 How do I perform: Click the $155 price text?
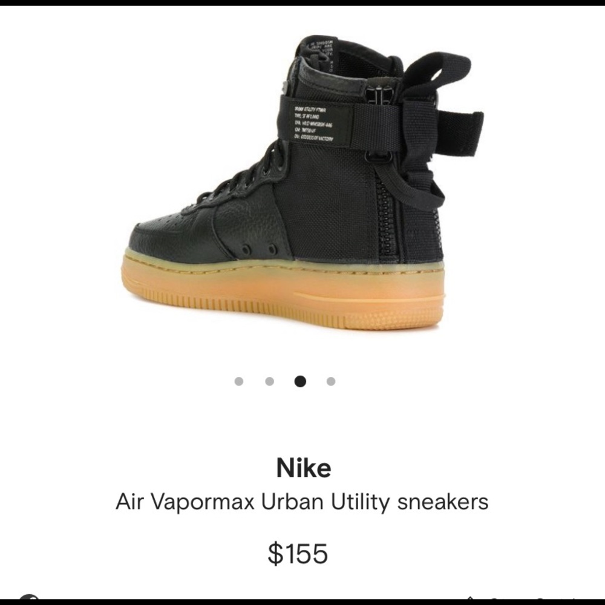coord(298,554)
